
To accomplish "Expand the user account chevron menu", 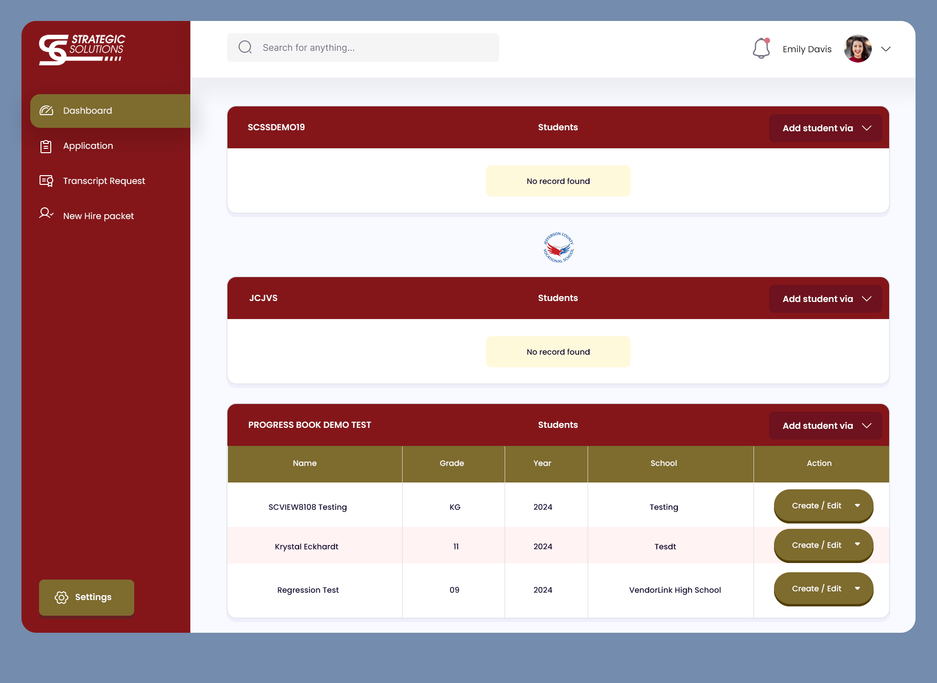I will point(886,49).
